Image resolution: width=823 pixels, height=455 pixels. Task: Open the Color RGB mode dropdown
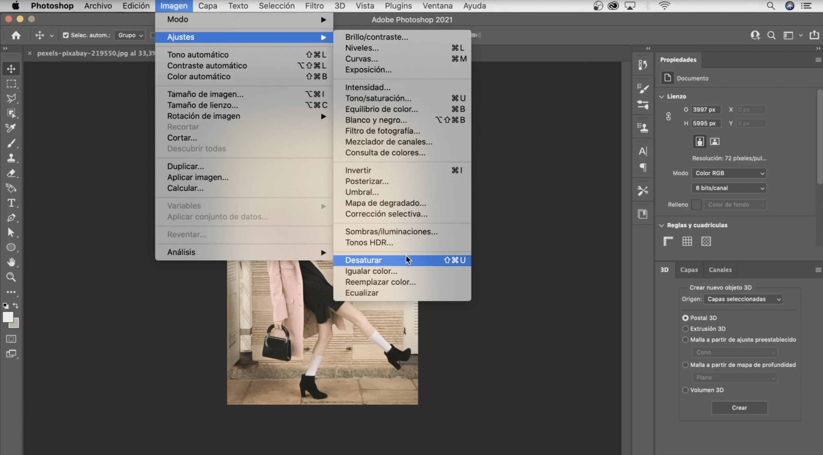(728, 173)
